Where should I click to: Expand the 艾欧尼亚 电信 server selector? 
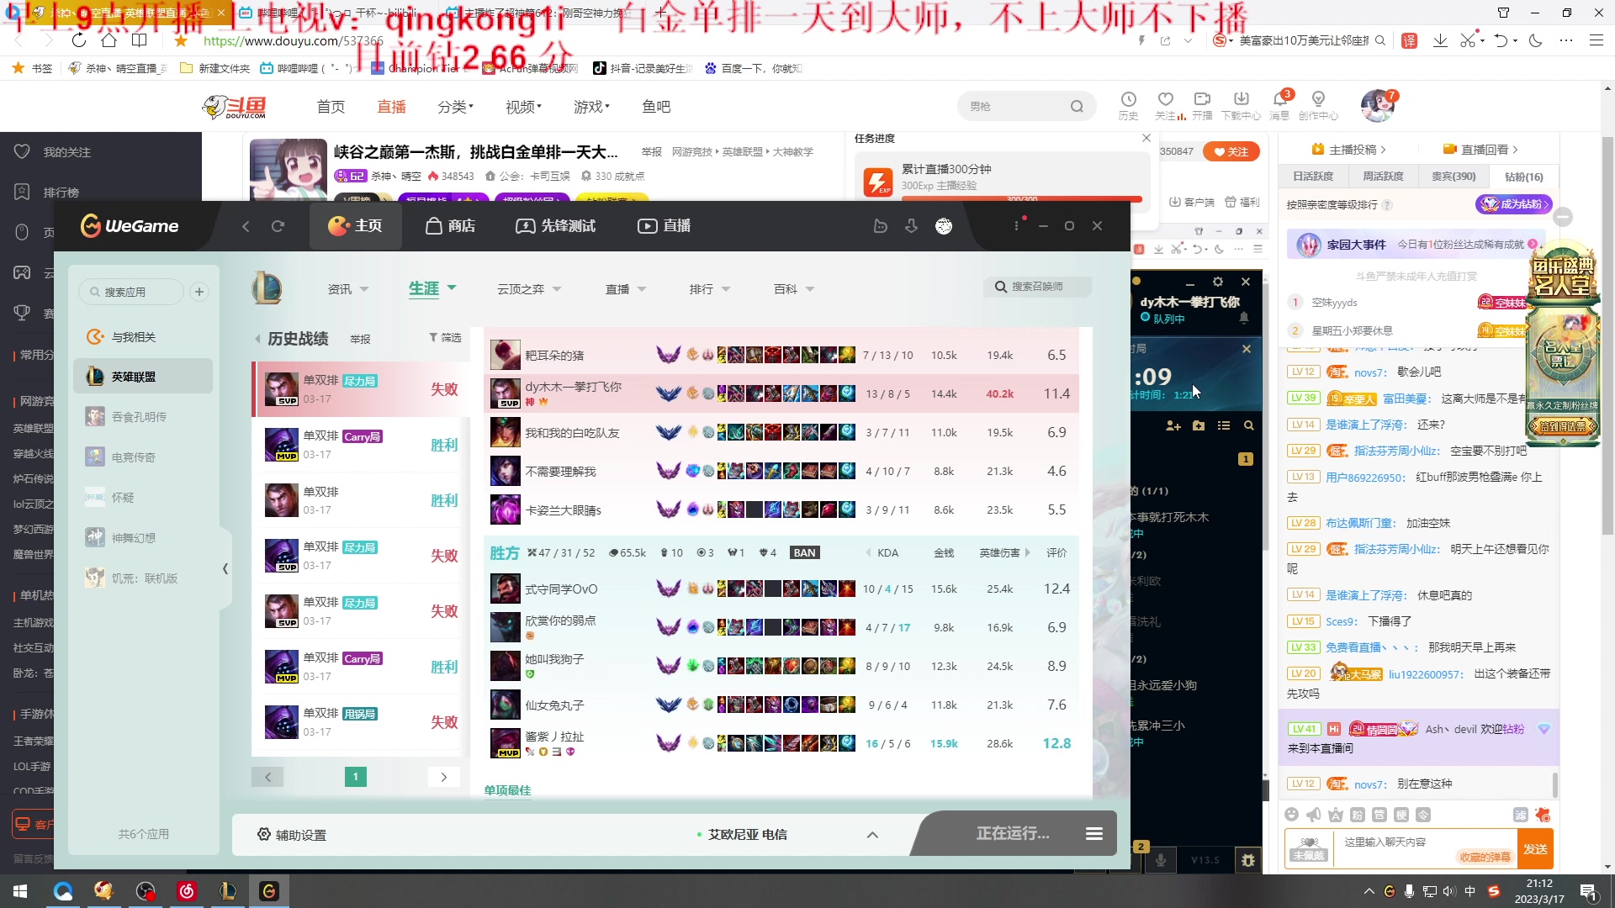(x=872, y=835)
